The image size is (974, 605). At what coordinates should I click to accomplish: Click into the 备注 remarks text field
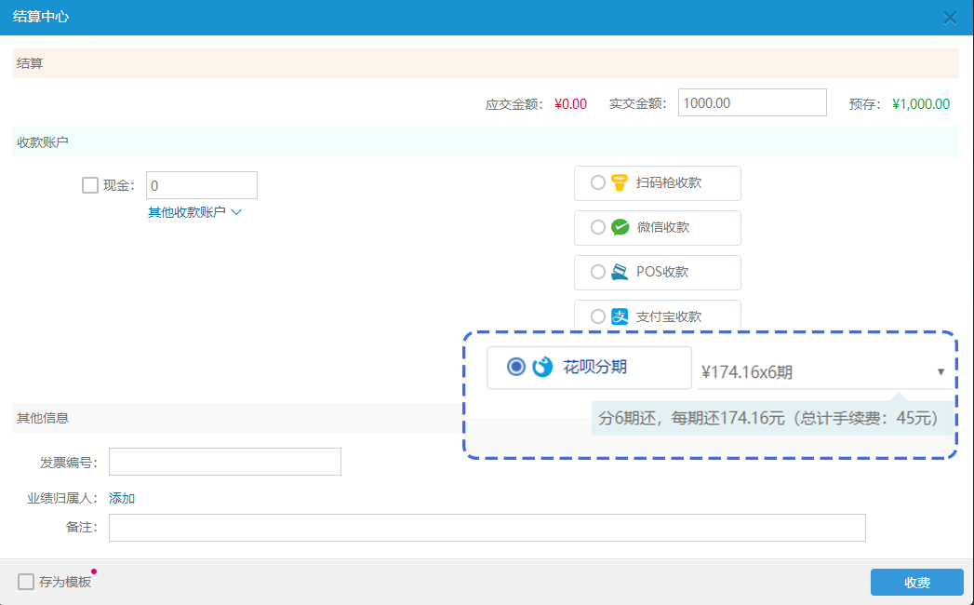(x=487, y=528)
